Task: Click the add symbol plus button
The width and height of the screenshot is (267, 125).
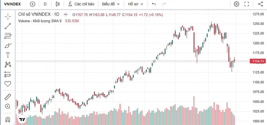Action: tap(32, 4)
